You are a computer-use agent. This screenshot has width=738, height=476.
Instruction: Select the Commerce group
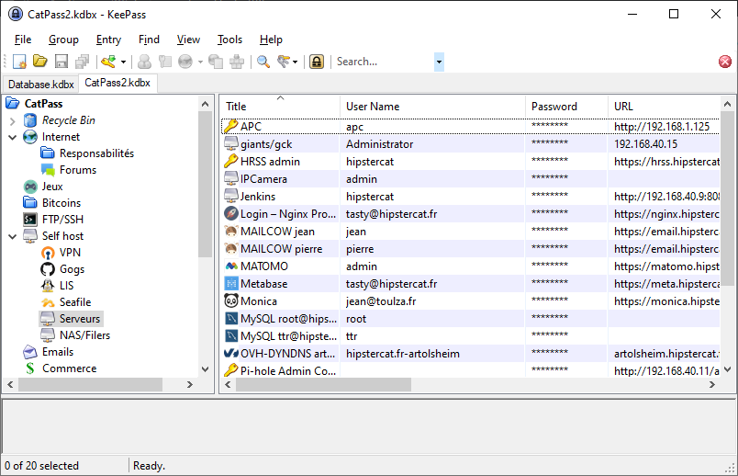point(69,368)
